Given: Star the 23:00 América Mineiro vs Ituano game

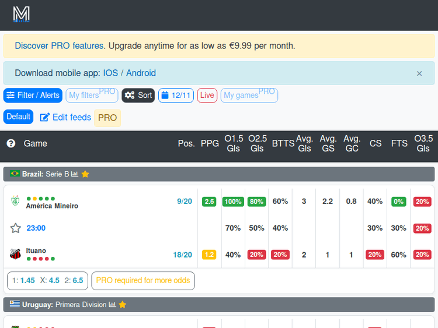Looking at the screenshot, I should 16,228.
